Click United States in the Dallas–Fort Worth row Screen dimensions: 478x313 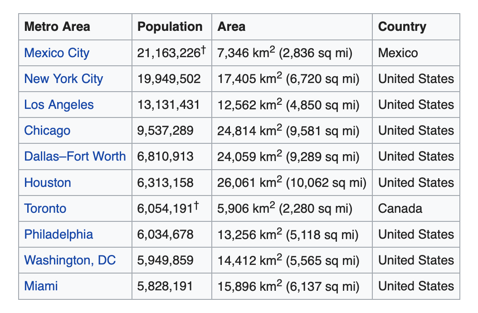click(x=416, y=156)
